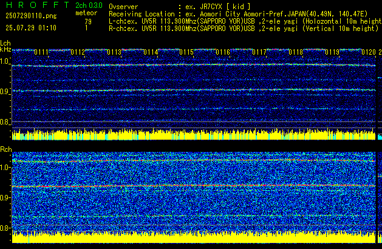Viewport: 382px width, 249px height.
Task: Click the Lch 0.8 kHz axis label
Action: [x=4, y=122]
